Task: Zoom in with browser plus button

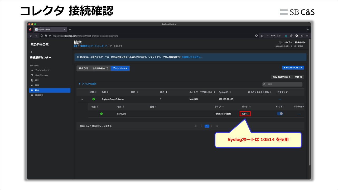Action: [279, 36]
